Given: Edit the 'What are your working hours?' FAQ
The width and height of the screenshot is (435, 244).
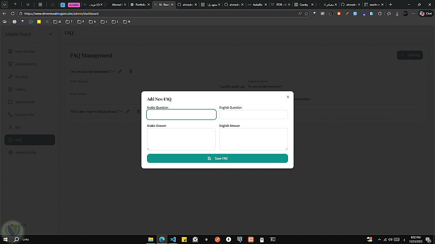Looking at the screenshot, I should (127, 111).
